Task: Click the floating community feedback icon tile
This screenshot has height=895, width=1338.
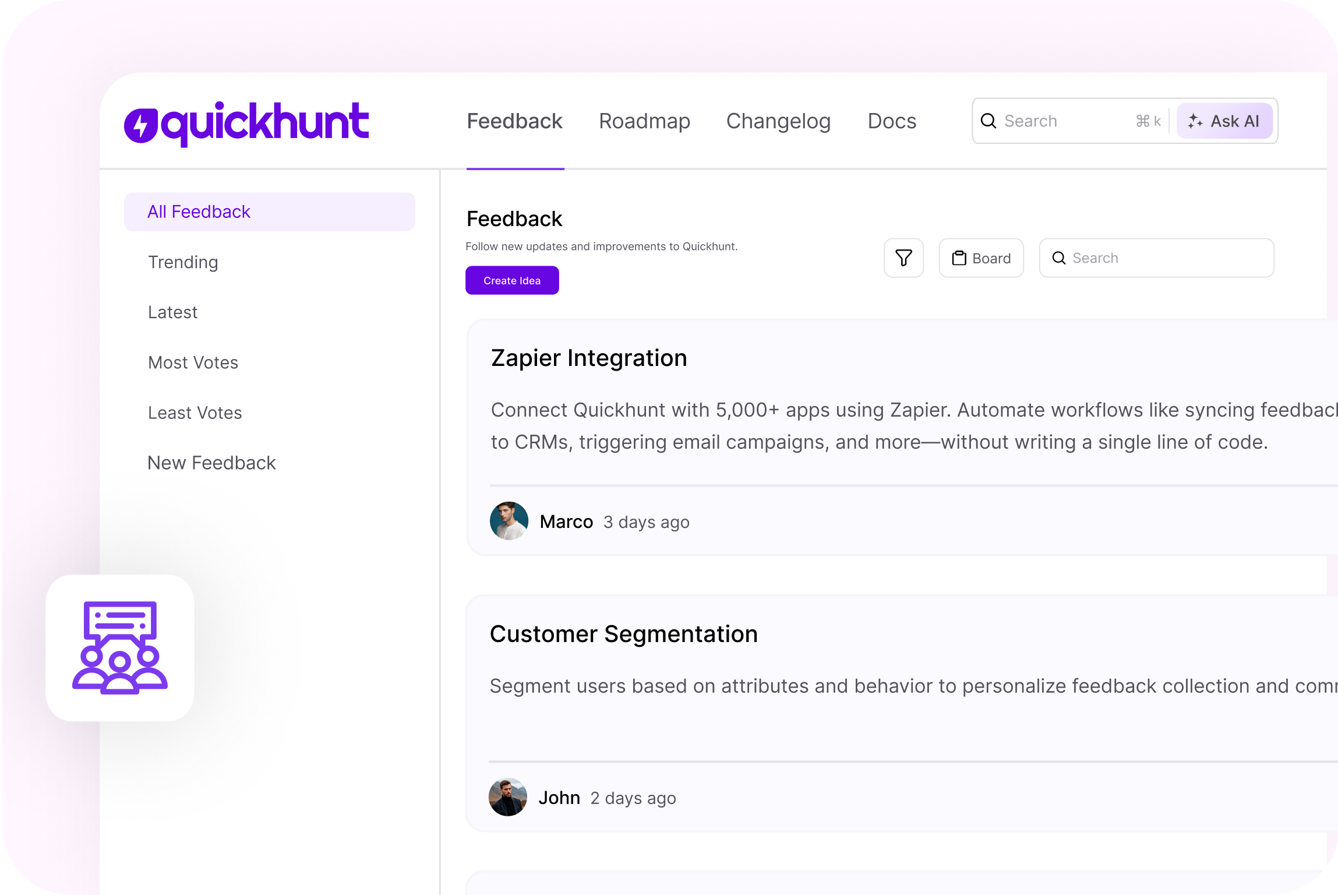Action: [120, 647]
